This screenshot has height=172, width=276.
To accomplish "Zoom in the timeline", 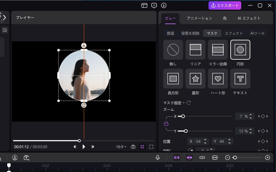I will coord(268,158).
